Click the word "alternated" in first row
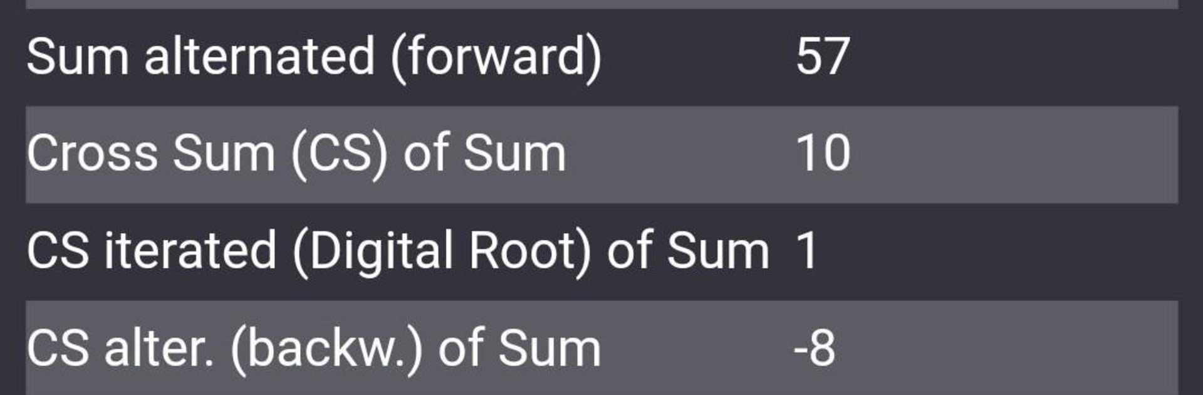Screen dimensions: 1203x395 pos(259,57)
